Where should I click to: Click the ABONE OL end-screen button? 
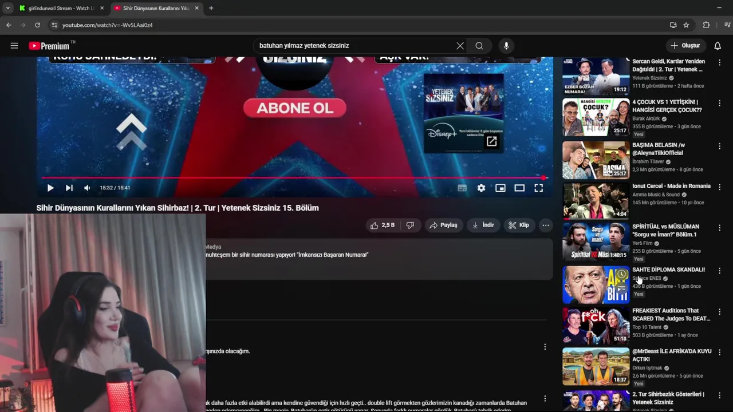pyautogui.click(x=295, y=108)
